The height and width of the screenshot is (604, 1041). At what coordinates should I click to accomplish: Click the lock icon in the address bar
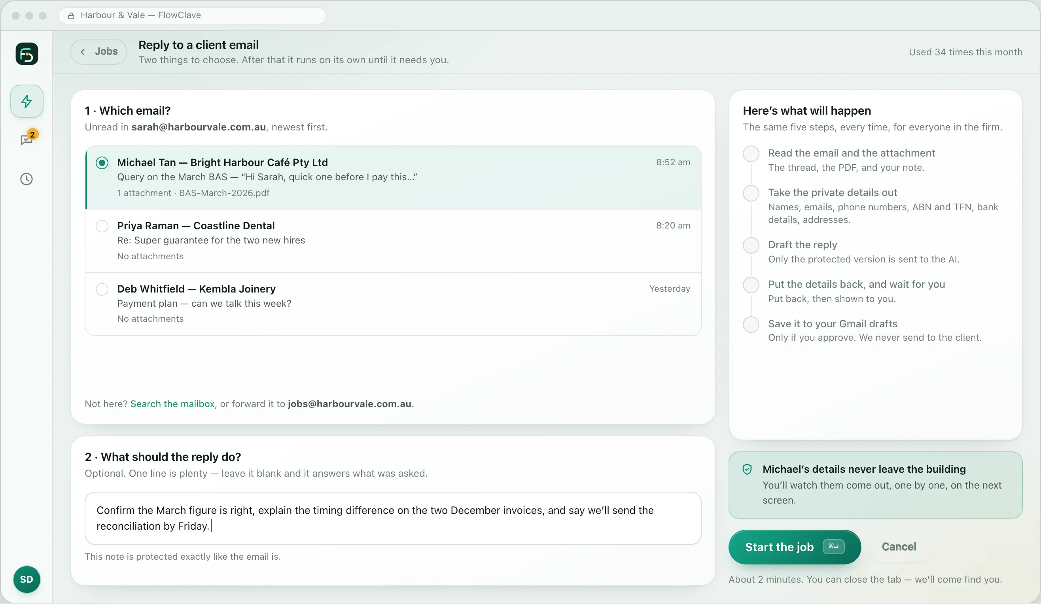tap(71, 16)
